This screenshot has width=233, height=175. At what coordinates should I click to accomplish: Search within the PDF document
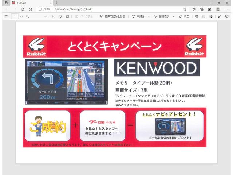[28, 16]
